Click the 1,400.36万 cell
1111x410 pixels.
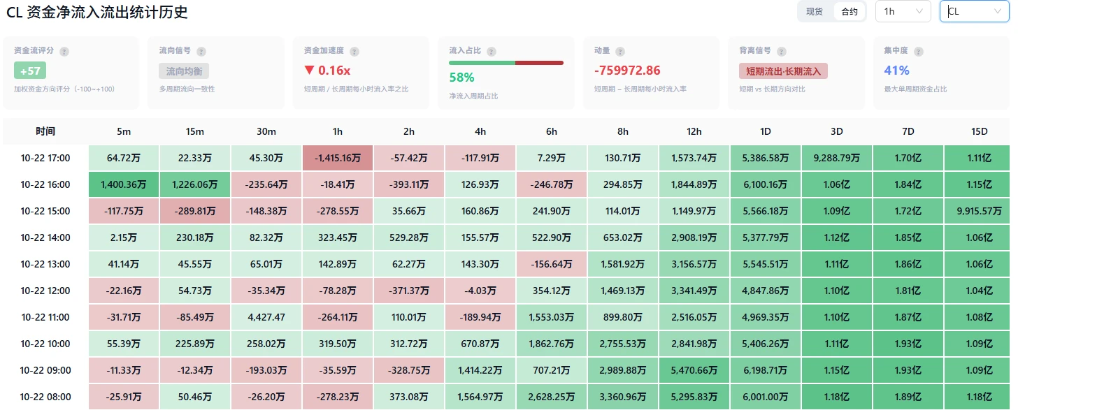coord(124,184)
